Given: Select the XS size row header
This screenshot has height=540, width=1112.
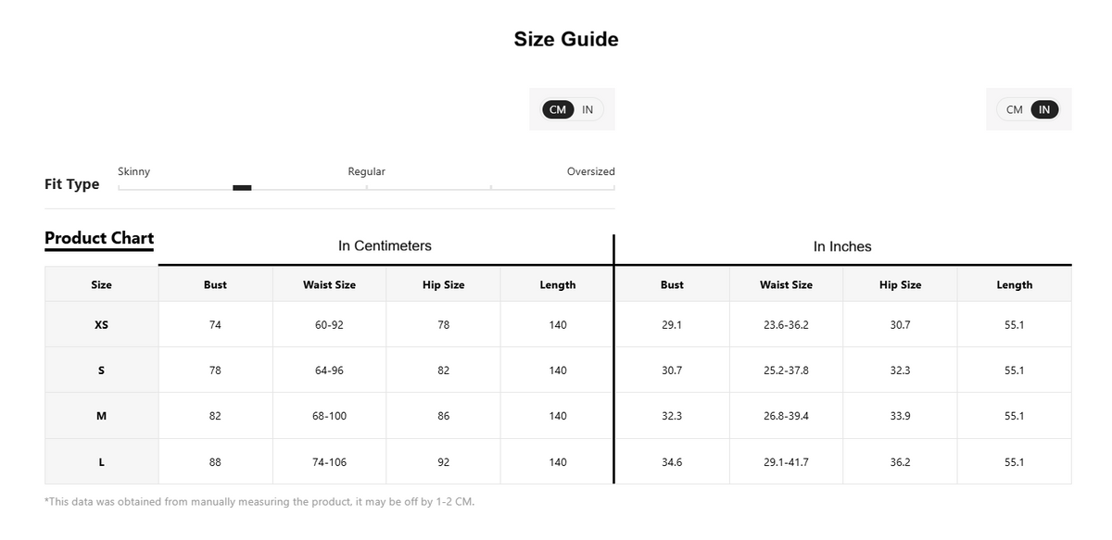Looking at the screenshot, I should point(102,325).
